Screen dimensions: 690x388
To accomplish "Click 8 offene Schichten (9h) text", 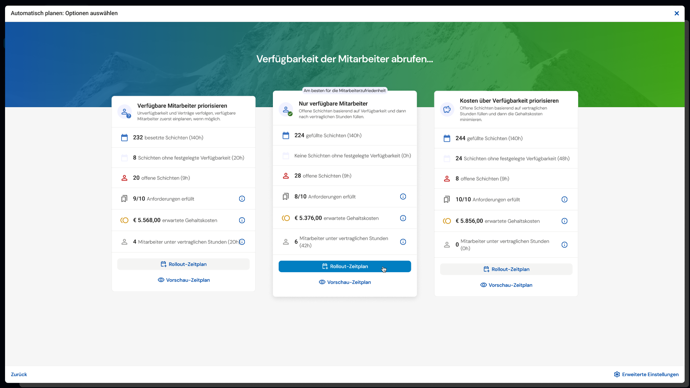I will [482, 179].
